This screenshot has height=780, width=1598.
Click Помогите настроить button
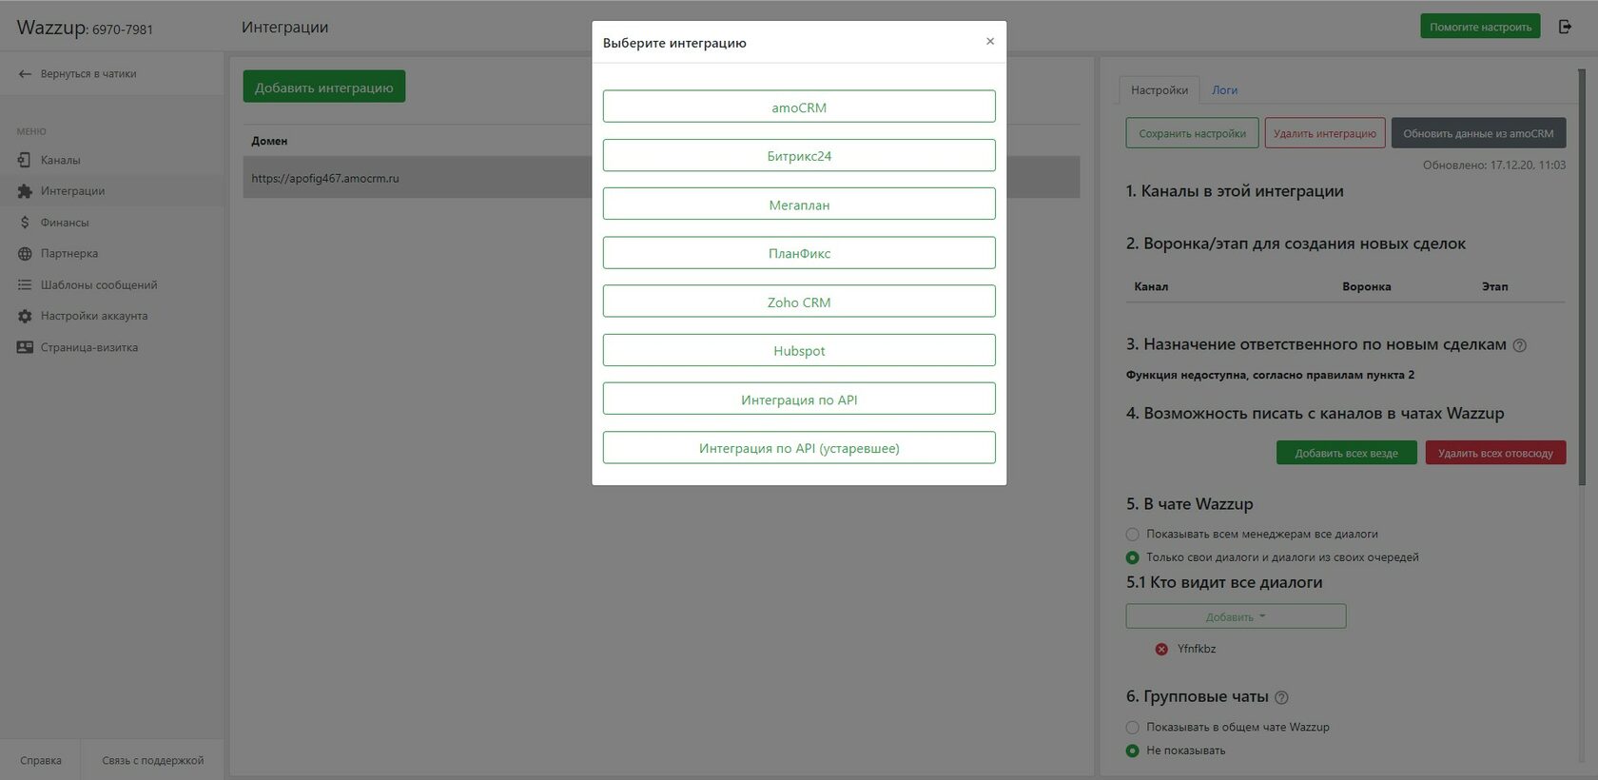tap(1480, 27)
